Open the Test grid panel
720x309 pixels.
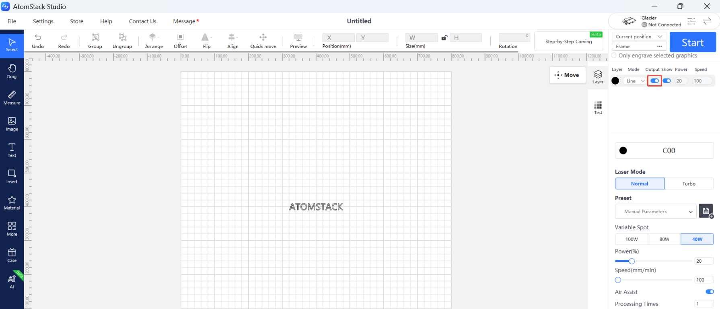click(x=598, y=107)
